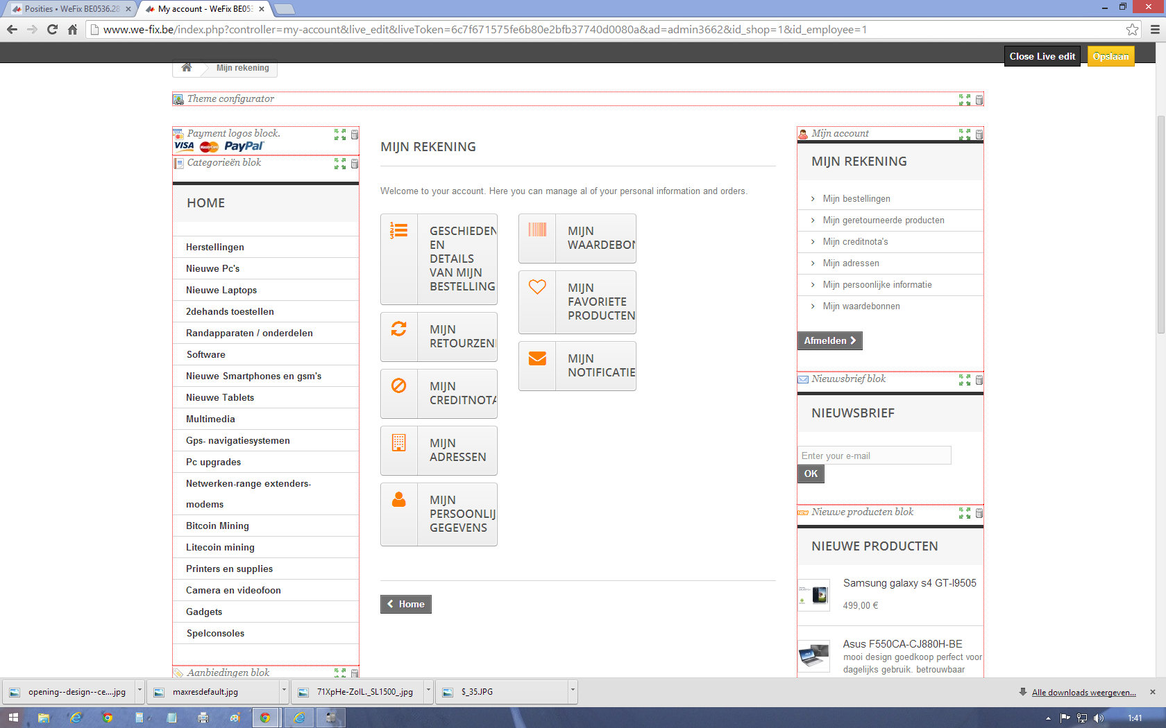
Task: Delete the Theme configurator block via trash icon
Action: 979,100
